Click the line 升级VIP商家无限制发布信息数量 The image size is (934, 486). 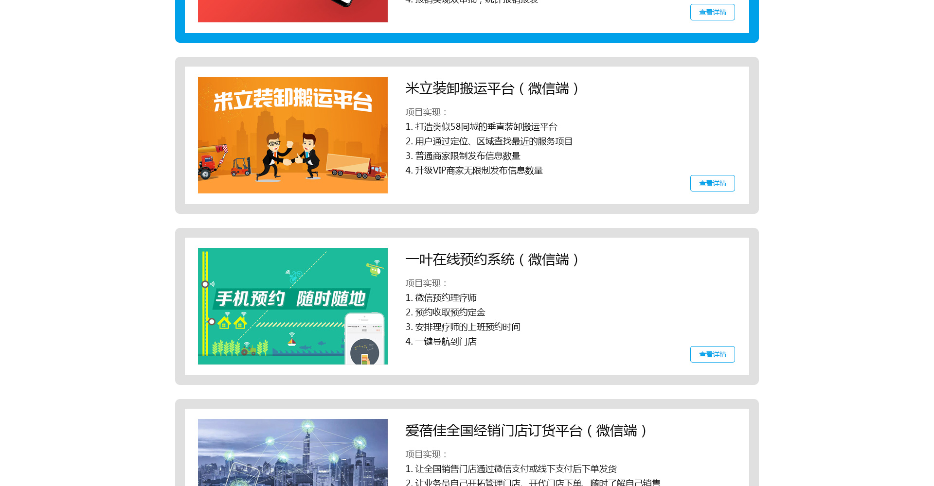(x=474, y=171)
